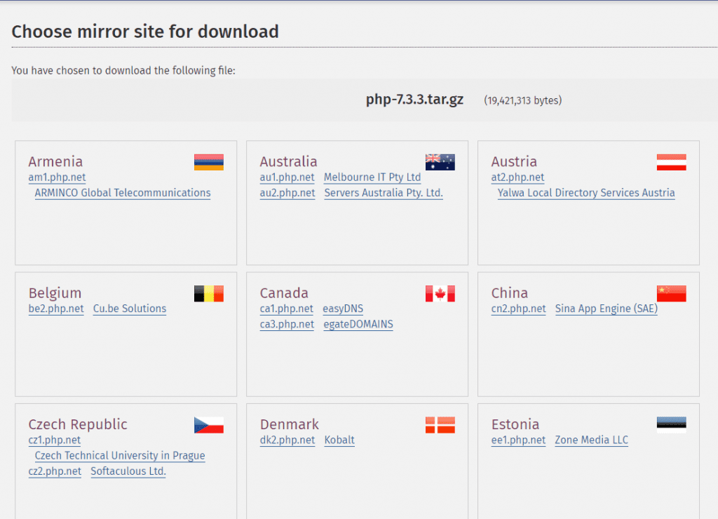Download from at2.php.net mirror
Image resolution: width=718 pixels, height=519 pixels.
[518, 177]
